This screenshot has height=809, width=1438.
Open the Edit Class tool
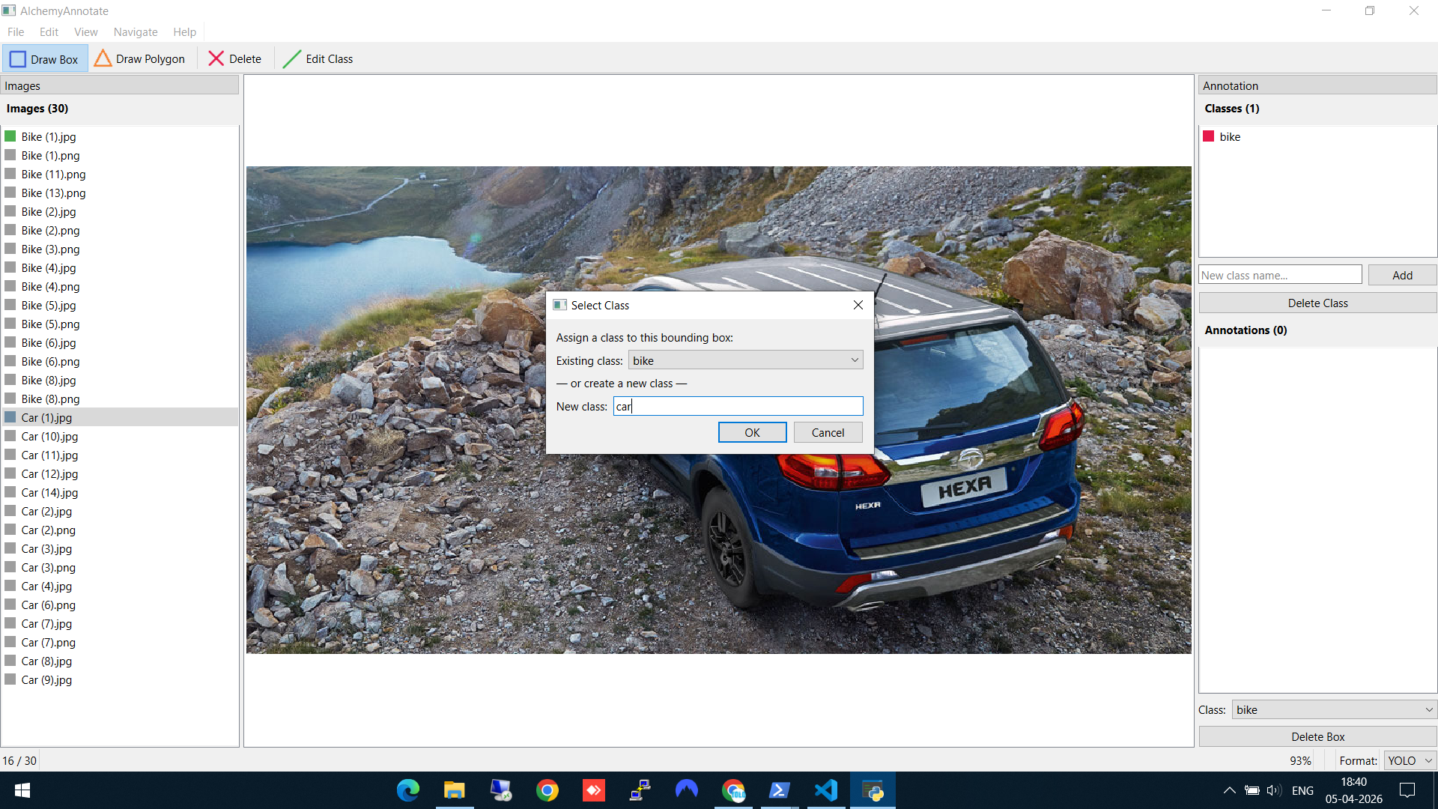pyautogui.click(x=318, y=59)
